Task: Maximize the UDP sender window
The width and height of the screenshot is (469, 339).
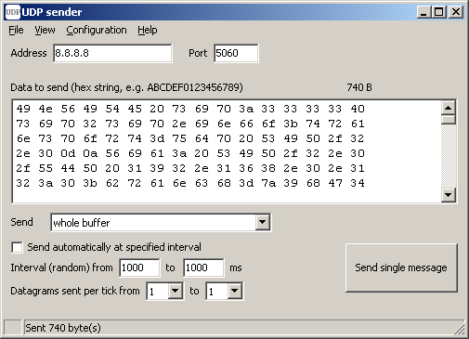Action: 439,12
